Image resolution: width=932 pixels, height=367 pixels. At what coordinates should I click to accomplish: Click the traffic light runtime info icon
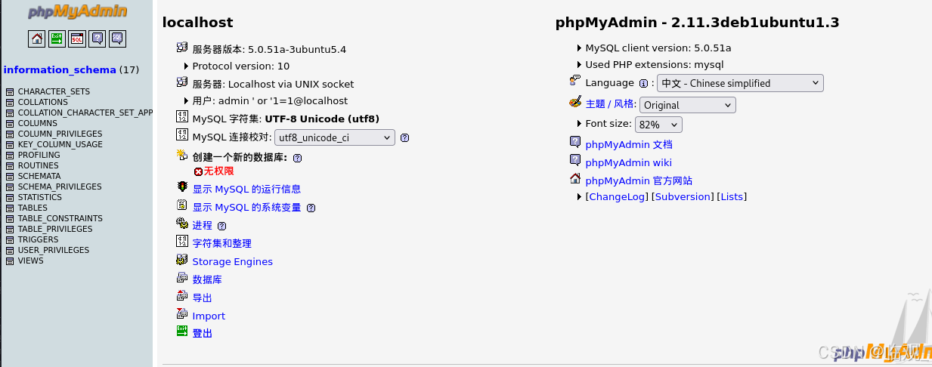[181, 187]
